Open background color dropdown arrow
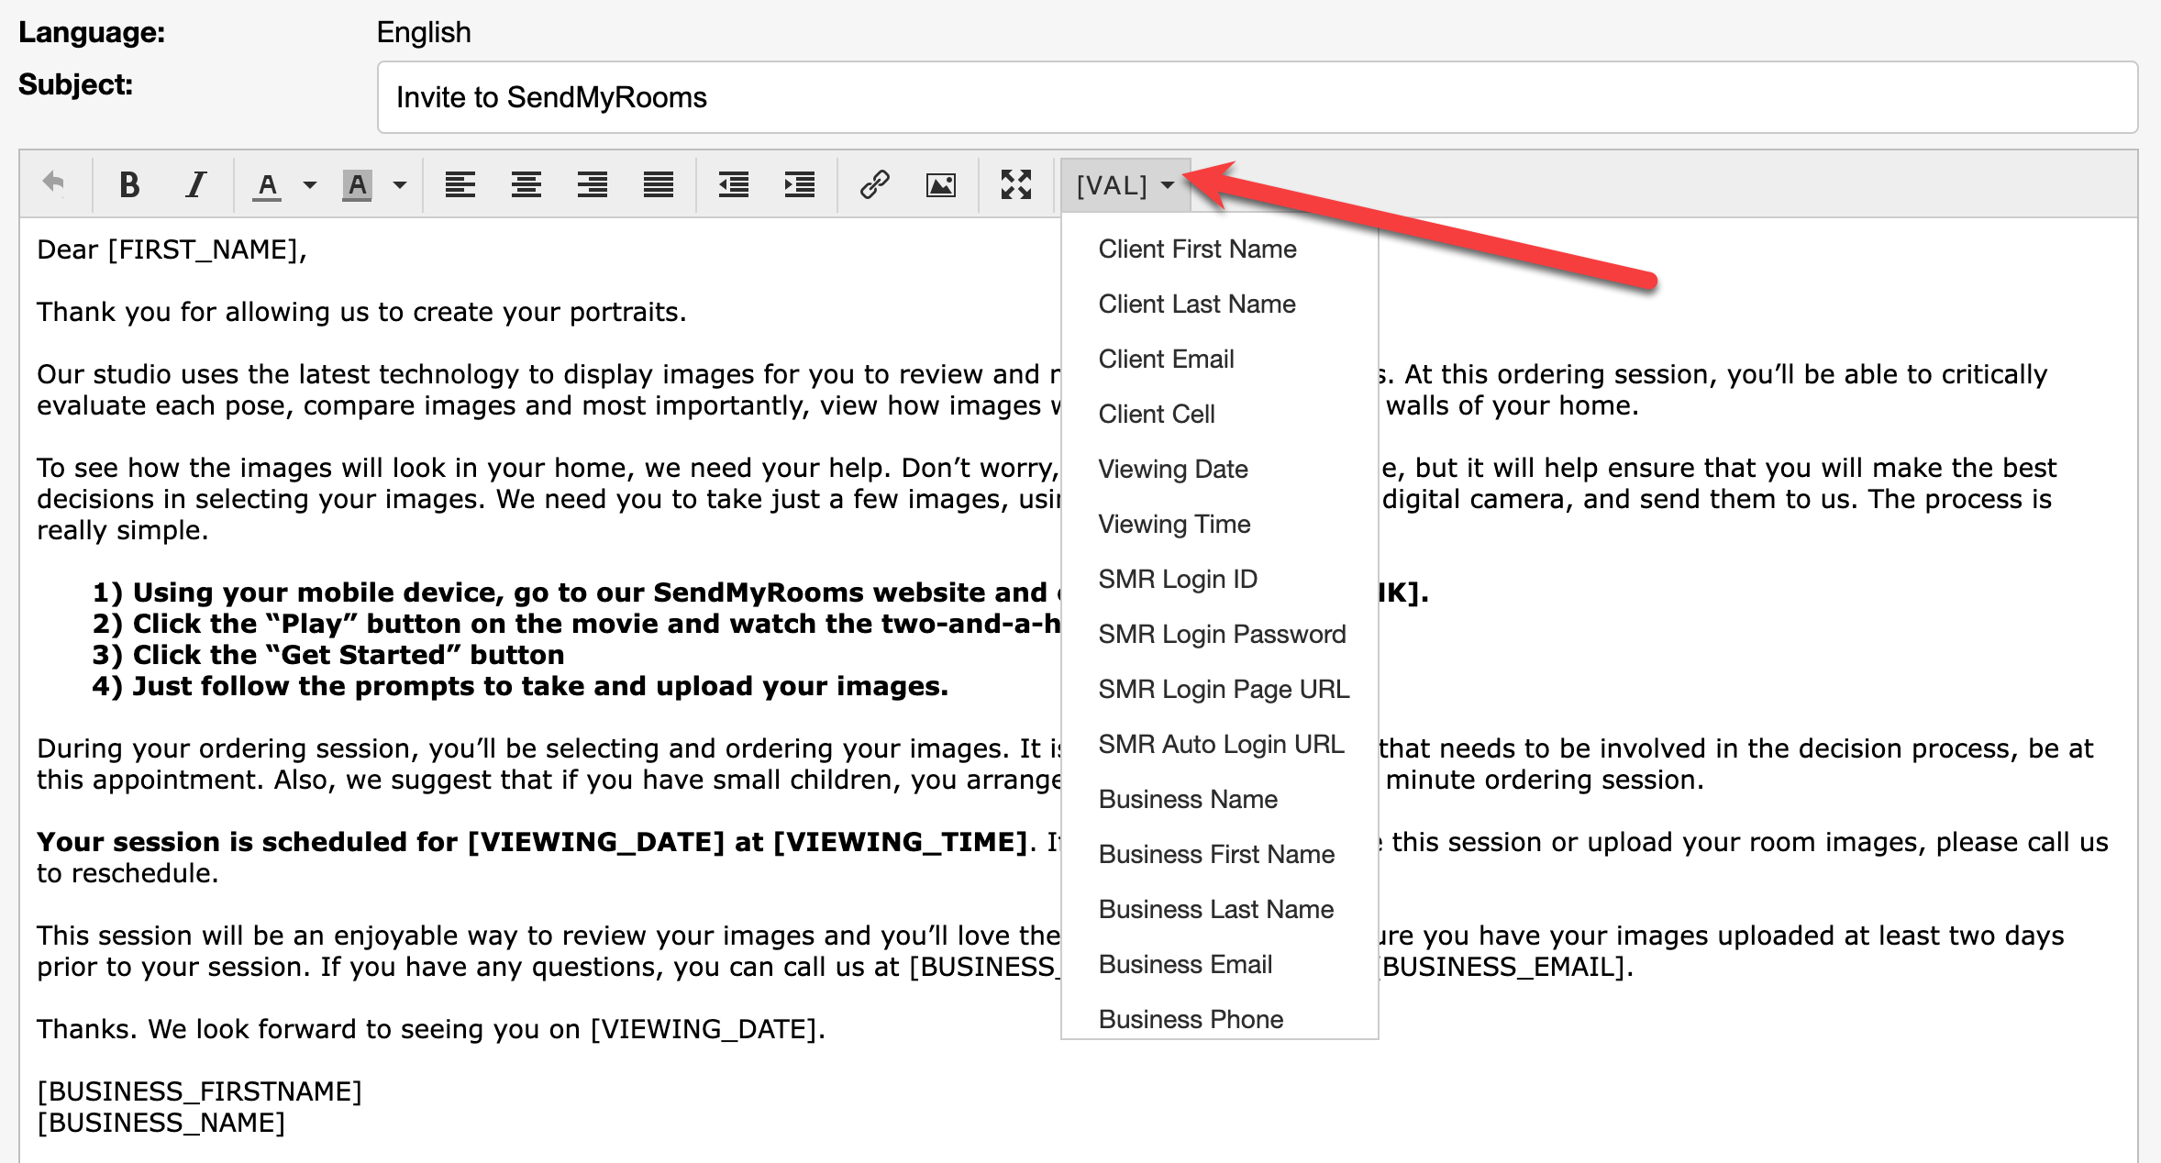The width and height of the screenshot is (2161, 1163). [x=400, y=185]
